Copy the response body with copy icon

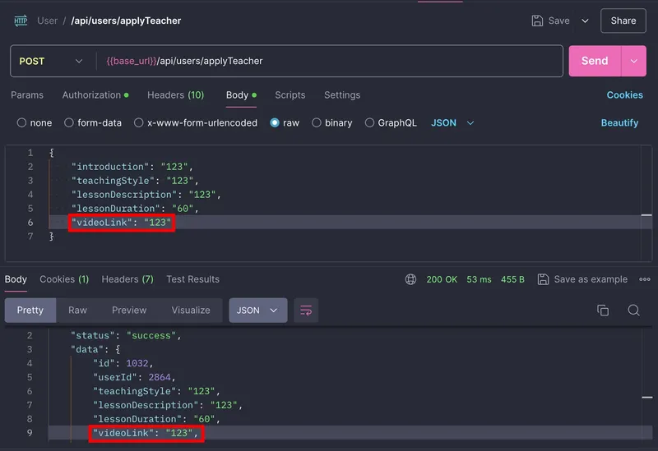pos(603,311)
